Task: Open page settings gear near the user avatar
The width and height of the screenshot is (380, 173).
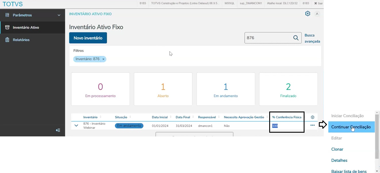Action: (x=308, y=13)
